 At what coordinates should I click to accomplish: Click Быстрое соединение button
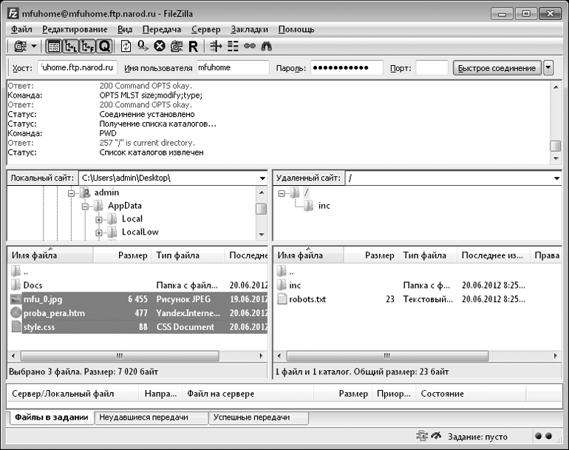(497, 68)
